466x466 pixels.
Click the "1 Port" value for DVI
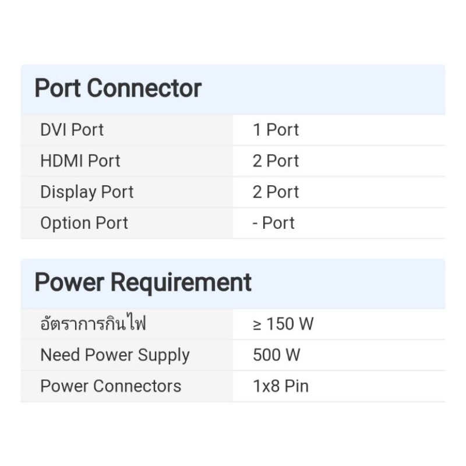click(x=276, y=130)
